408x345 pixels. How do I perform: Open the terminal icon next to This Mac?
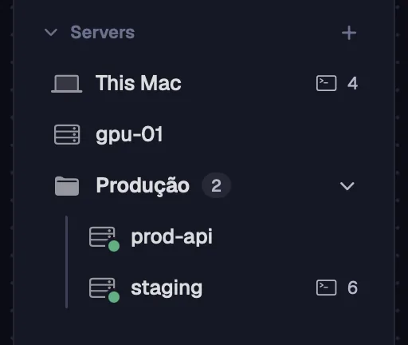coord(327,83)
